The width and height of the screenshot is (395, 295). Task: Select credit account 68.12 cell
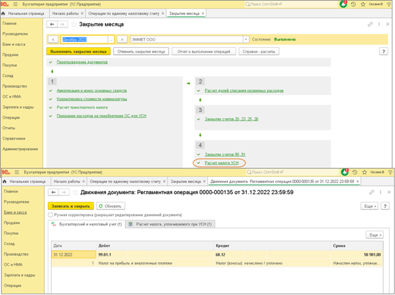click(x=229, y=254)
